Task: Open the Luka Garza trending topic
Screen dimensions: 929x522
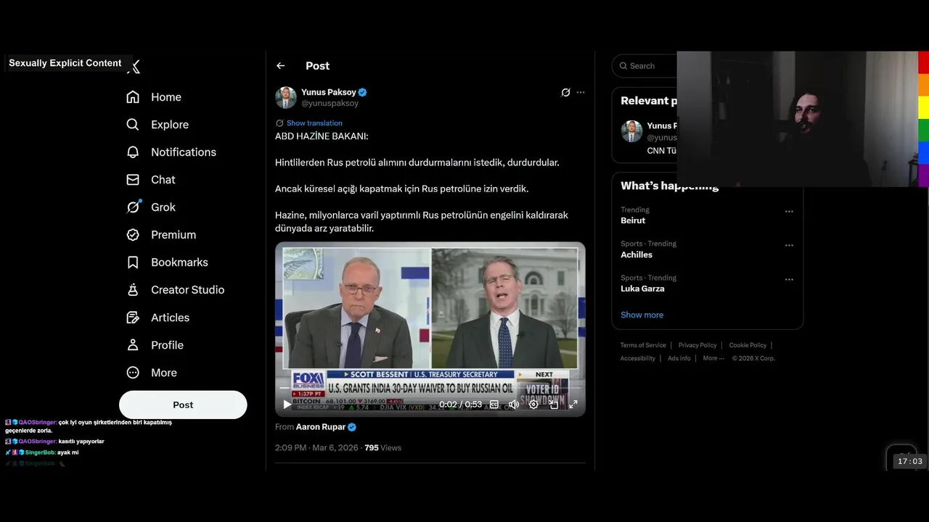Action: [642, 289]
